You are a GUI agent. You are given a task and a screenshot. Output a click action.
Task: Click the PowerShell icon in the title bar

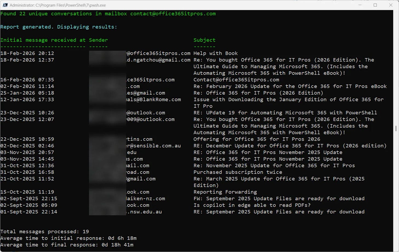[5, 5]
